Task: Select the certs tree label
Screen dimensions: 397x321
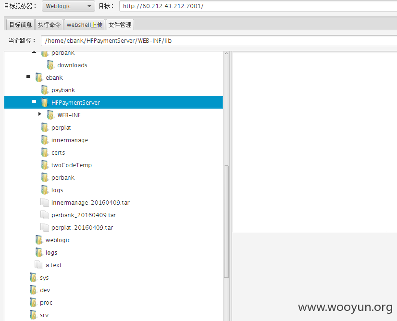Action: tap(58, 153)
